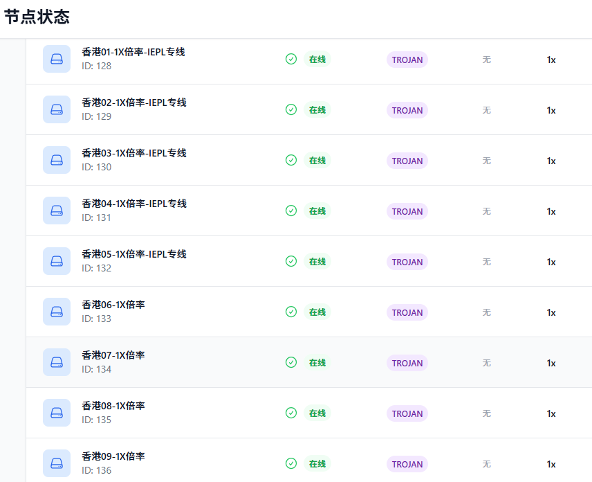The width and height of the screenshot is (592, 482).
Task: Click the 1x multiplier for node ID 135
Action: (x=551, y=414)
